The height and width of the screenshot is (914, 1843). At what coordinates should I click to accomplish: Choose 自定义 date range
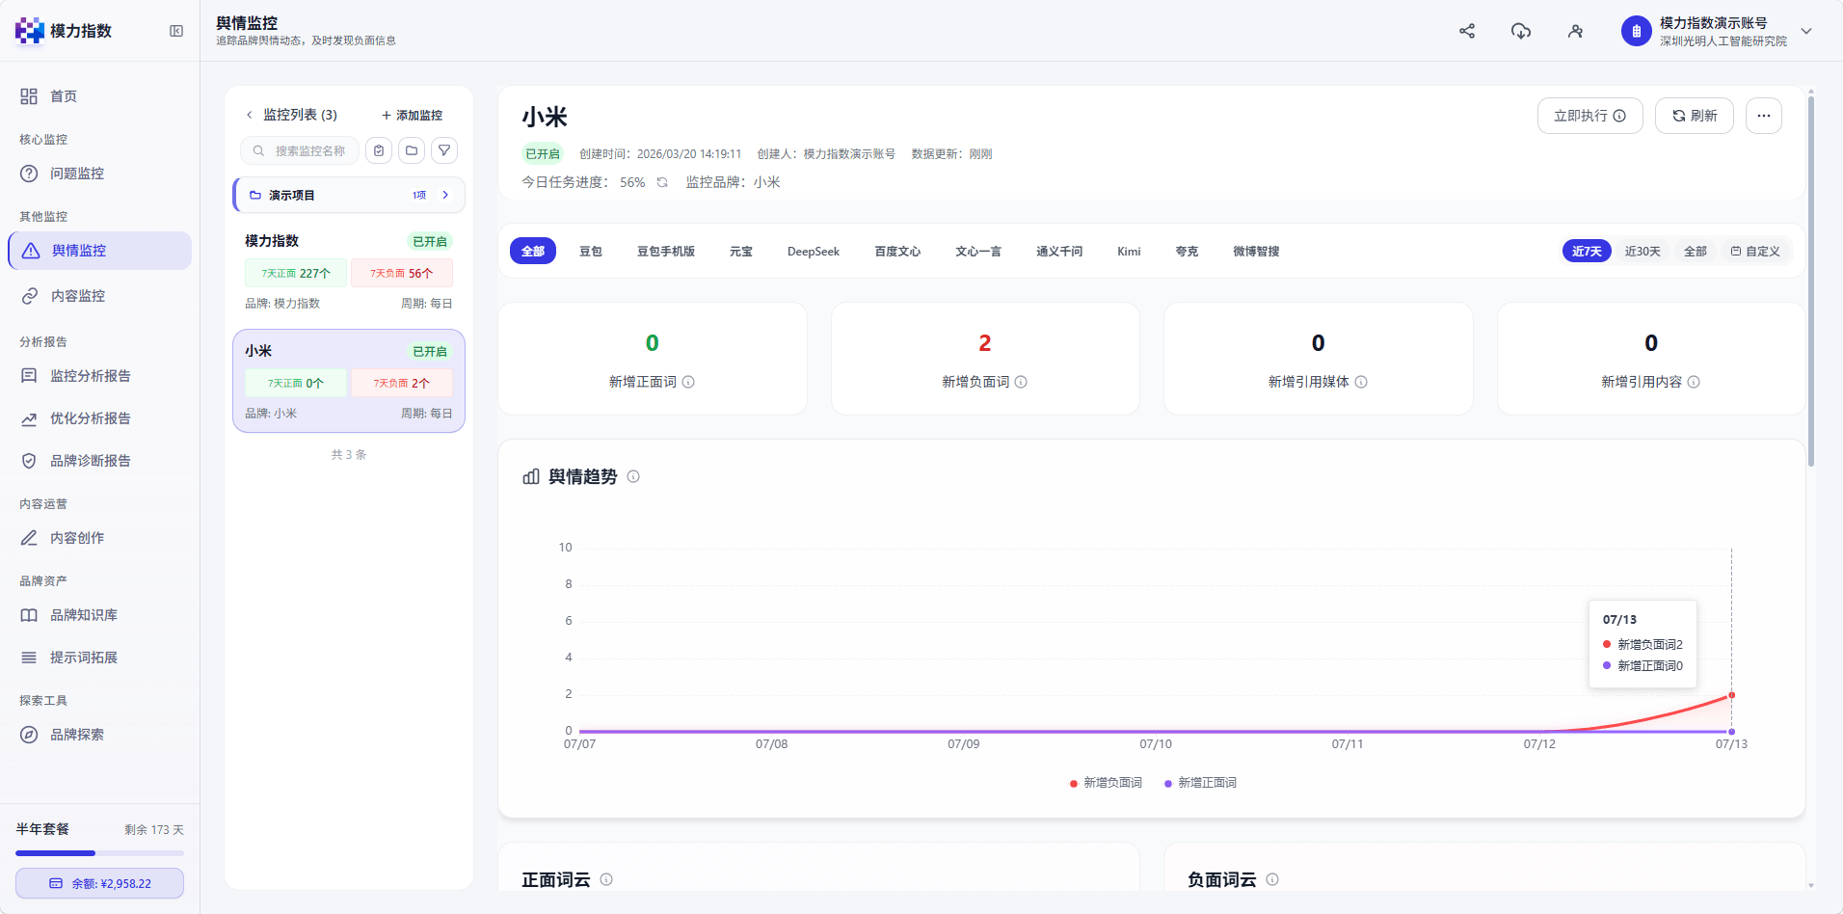point(1755,252)
